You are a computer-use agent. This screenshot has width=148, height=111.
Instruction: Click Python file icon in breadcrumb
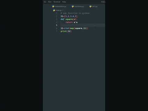pyautogui.click(x=54, y=10)
